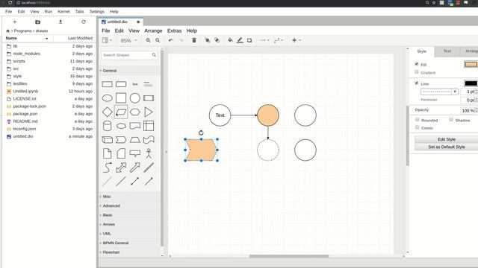Screen dimensions: 478x268
Task: Expand the Misc shapes section
Action: tap(129, 197)
